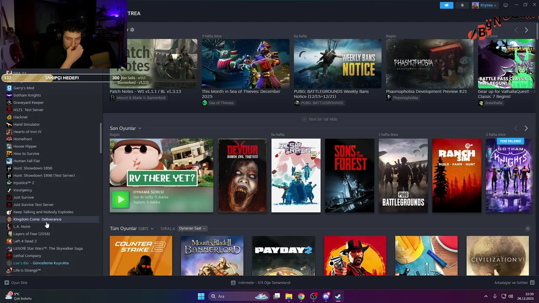Switch to Big Picture mode icon
Viewport: 539px width, 303px height.
click(506, 5)
